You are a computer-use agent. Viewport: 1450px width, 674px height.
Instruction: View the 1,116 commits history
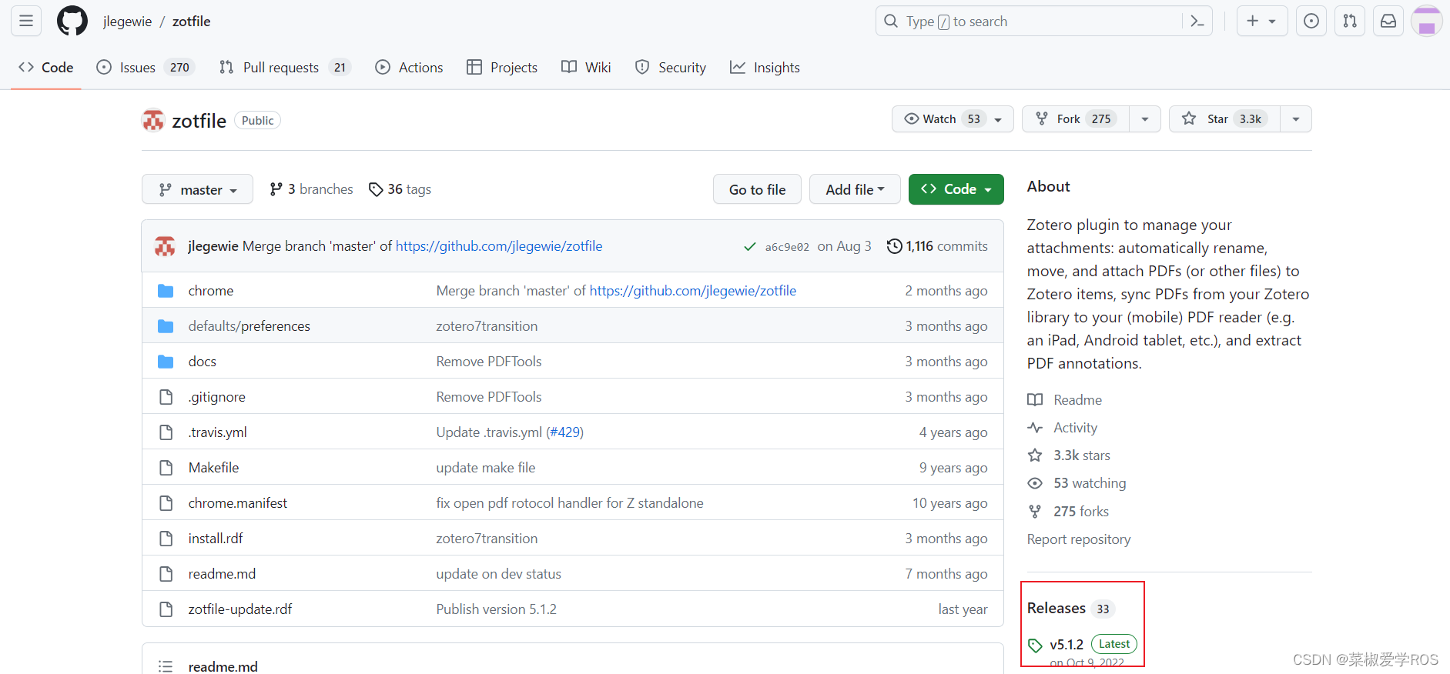point(937,246)
